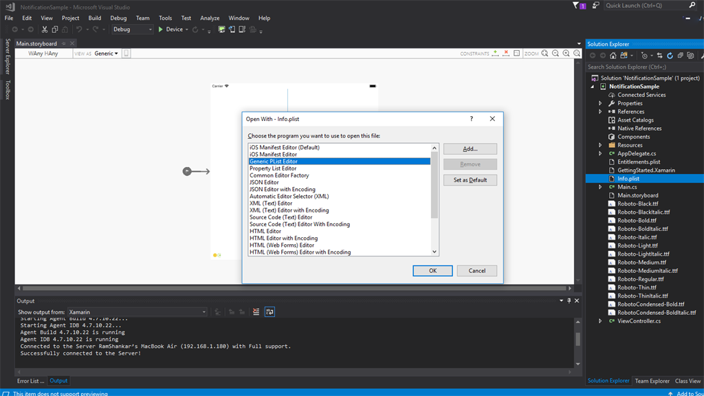Open the Device target dropdown arrow
The width and height of the screenshot is (704, 396).
(x=187, y=30)
